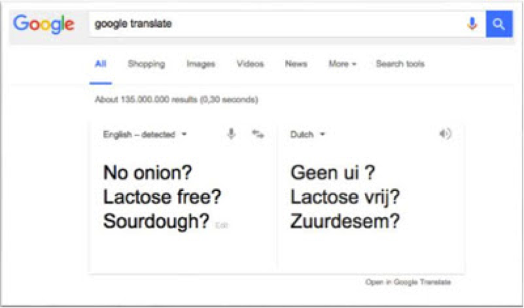Swap languages with the arrows icon
The image size is (524, 308).
[x=258, y=134]
